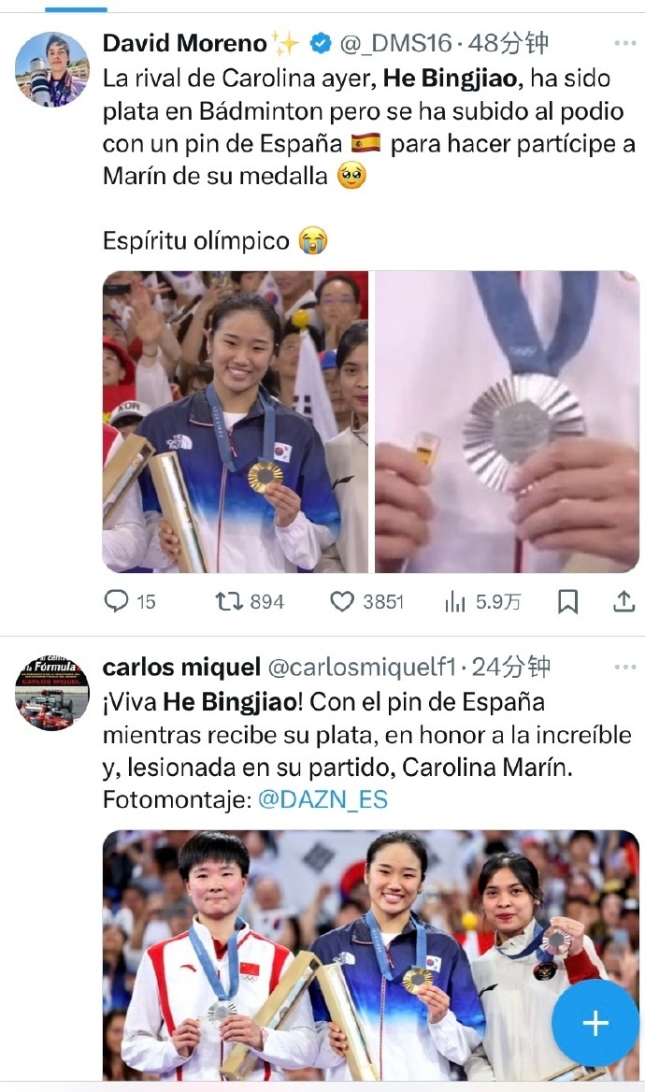This screenshot has width=645, height=1092.
Task: Open the three-dot menu on David Moreno's tweet
Action: pos(624,43)
